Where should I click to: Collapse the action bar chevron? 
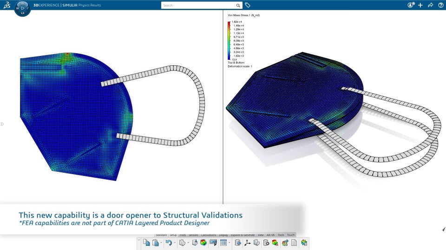tap(139, 240)
